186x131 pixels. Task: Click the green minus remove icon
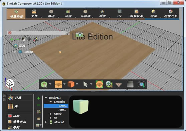click(x=39, y=105)
